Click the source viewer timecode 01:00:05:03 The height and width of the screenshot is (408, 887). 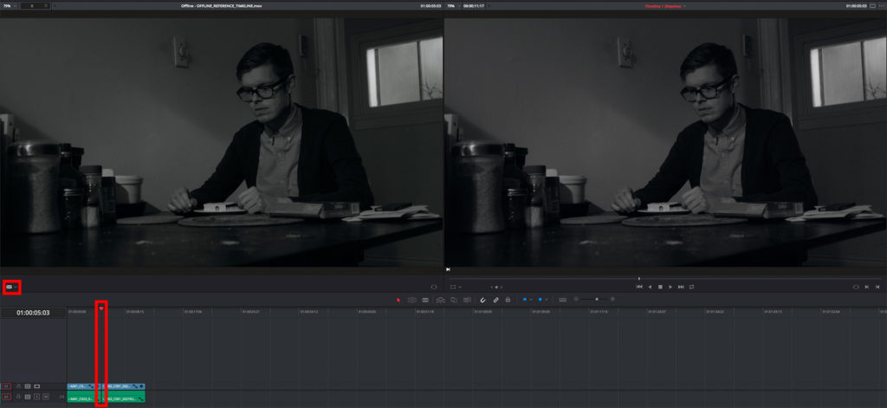point(431,6)
